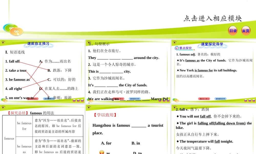The width and height of the screenshot is (256, 154).
Task: Click corner logo on 学以致用 slide
Action: [x=89, y=107]
